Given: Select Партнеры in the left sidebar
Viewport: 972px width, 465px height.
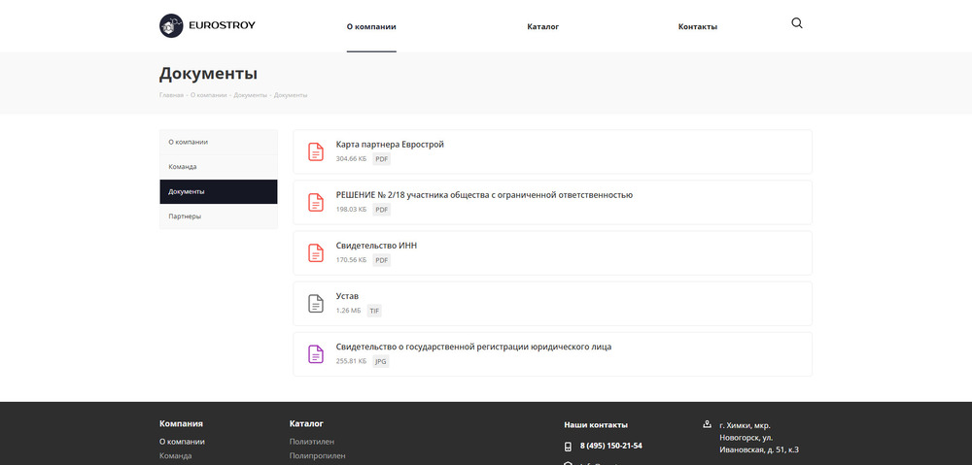Looking at the screenshot, I should [185, 216].
